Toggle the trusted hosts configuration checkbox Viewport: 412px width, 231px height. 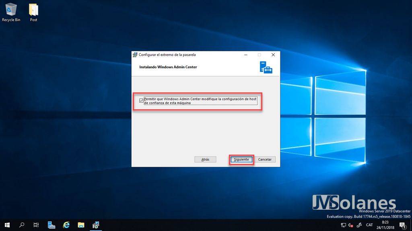pos(141,101)
